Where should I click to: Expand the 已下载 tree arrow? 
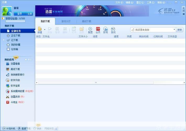tap(4, 40)
